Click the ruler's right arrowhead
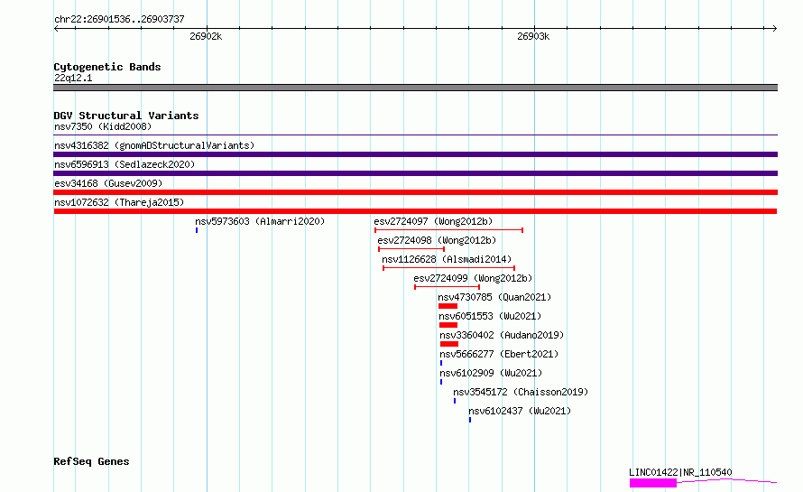Screen dimensions: 803x492 (x=775, y=29)
